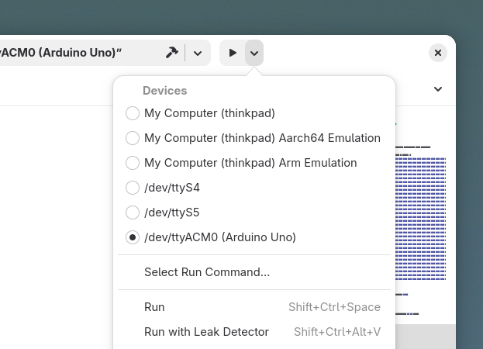Open the build options chevron beside hammer
This screenshot has height=349, width=483.
click(198, 53)
